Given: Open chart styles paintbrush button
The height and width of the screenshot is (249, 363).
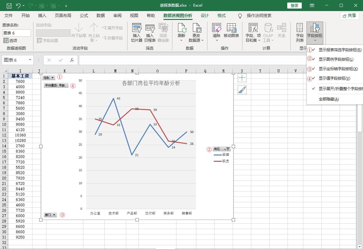Looking at the screenshot, I should (242, 90).
